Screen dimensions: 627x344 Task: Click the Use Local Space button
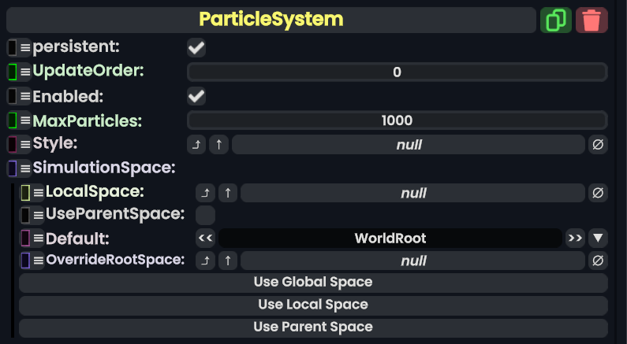click(313, 305)
